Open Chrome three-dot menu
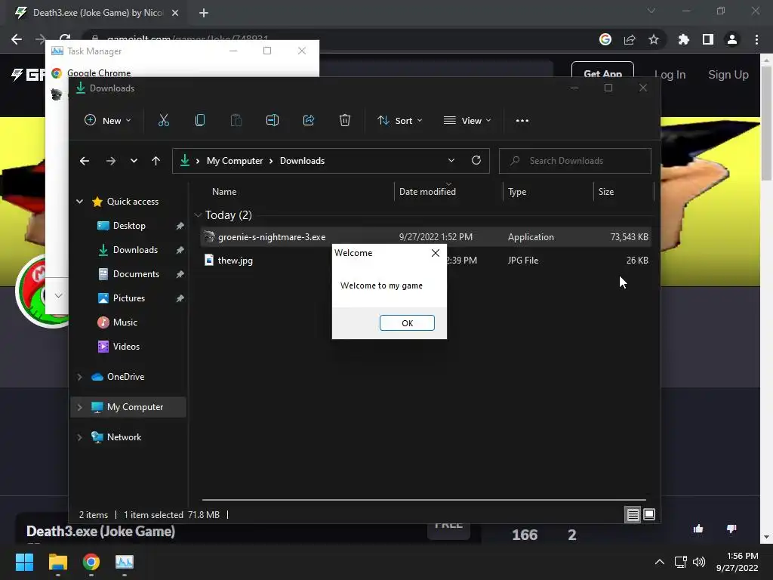 pyautogui.click(x=756, y=39)
